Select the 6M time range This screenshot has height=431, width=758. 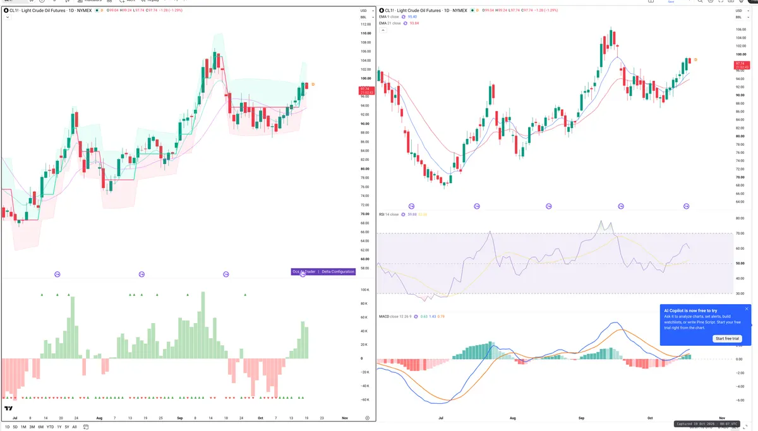(x=40, y=427)
